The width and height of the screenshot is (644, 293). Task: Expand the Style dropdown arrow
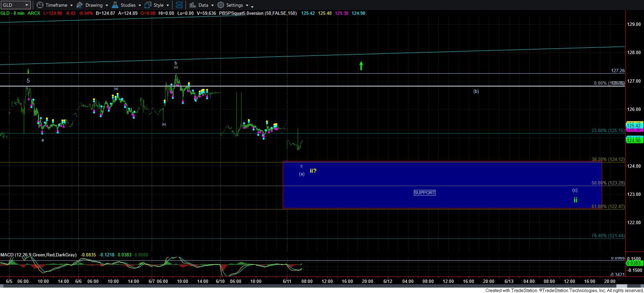168,5
